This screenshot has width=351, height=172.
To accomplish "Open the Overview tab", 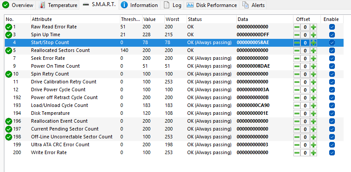I will pos(18,5).
